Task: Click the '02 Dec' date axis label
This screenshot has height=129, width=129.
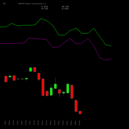Action: [x=71, y=123]
